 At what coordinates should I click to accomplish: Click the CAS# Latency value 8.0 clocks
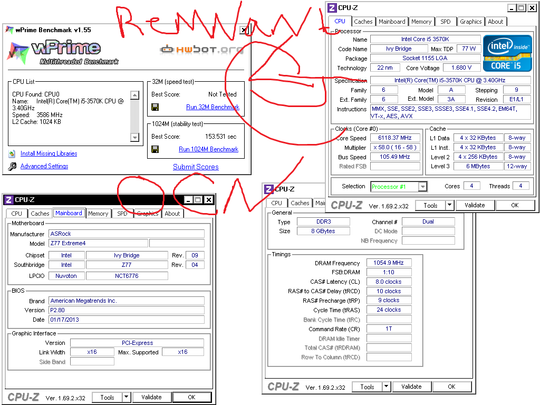389,282
